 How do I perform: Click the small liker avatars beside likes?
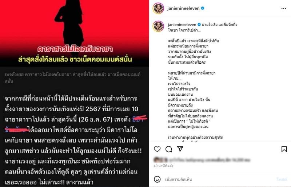pos(160,160)
